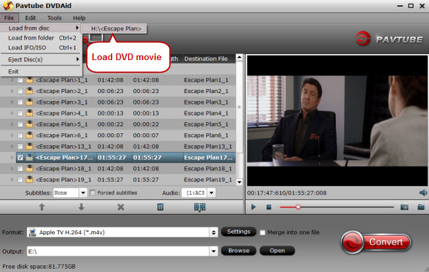Screen dimensions: 429x272
Task: Click the Apple TV format icon
Action: (32, 232)
